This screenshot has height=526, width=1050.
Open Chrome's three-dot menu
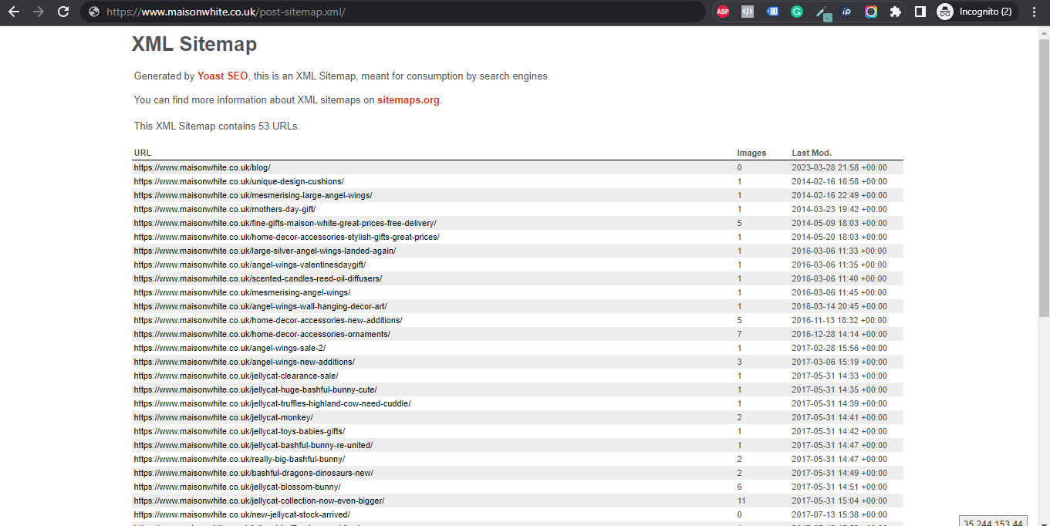tap(1035, 12)
